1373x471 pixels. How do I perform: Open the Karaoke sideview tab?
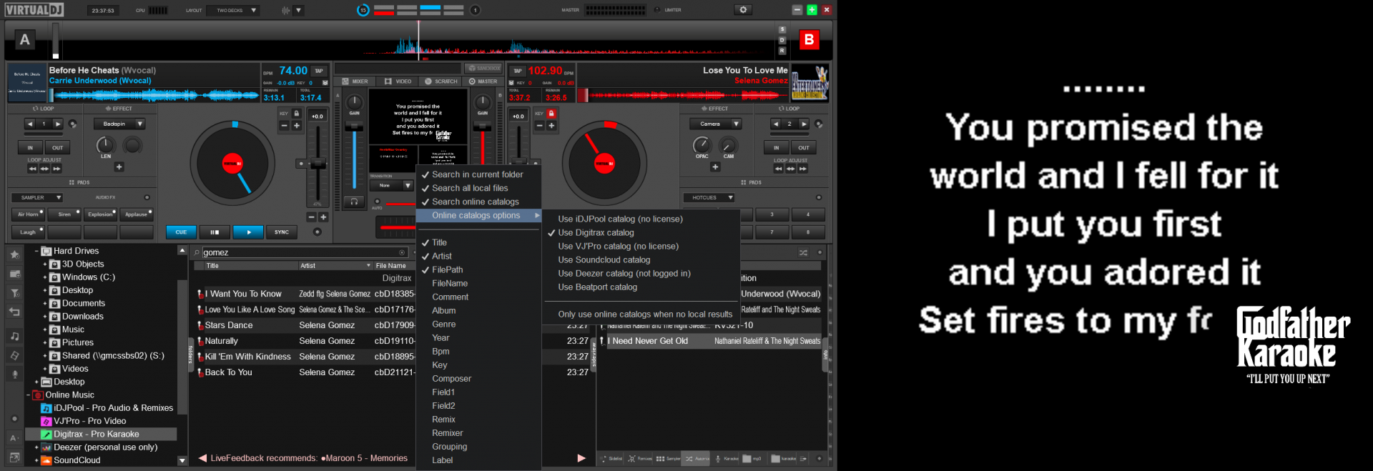pos(725,459)
